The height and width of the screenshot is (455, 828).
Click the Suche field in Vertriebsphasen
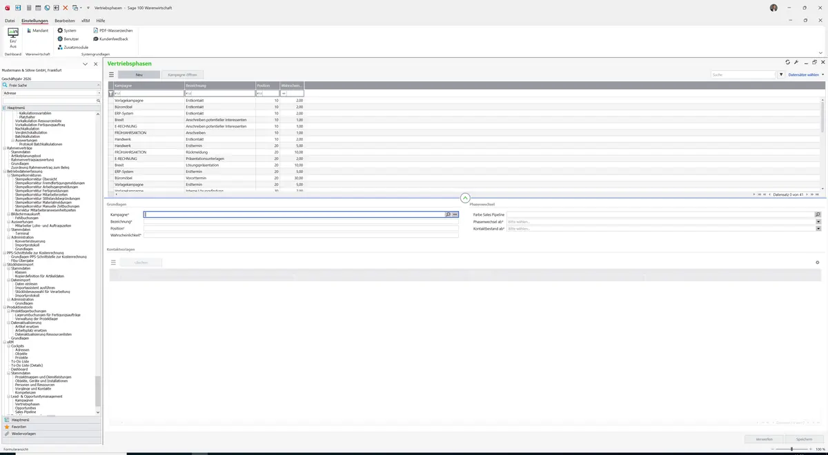point(744,74)
